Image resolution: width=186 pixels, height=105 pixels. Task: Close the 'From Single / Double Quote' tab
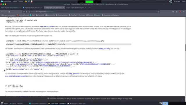point(64,8)
